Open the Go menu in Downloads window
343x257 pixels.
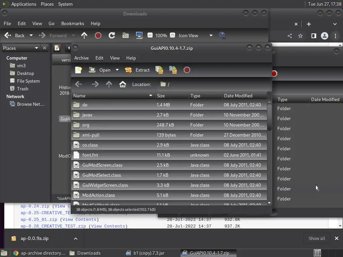point(51,24)
